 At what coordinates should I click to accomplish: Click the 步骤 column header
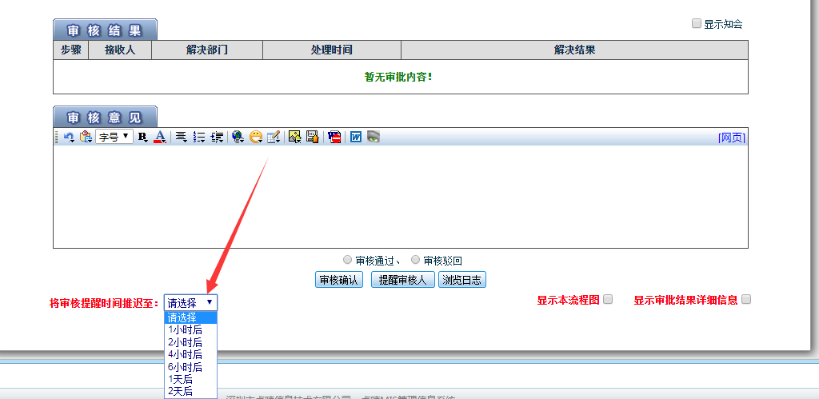click(71, 50)
